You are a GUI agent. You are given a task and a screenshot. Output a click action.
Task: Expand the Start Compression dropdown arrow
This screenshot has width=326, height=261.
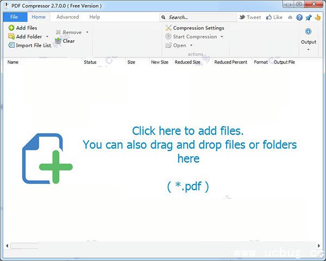pos(222,37)
